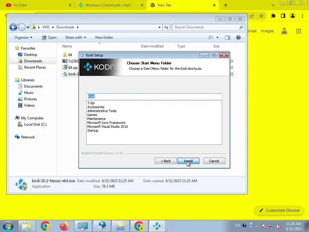Select Microsoft Visual Studio 2010 folder entry
Image resolution: width=309 pixels, height=232 pixels.
coord(107,127)
